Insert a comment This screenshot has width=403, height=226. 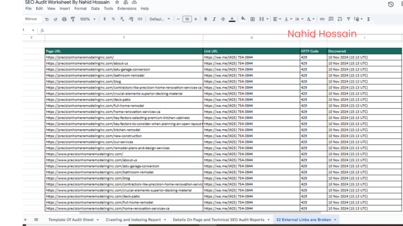click(331, 19)
